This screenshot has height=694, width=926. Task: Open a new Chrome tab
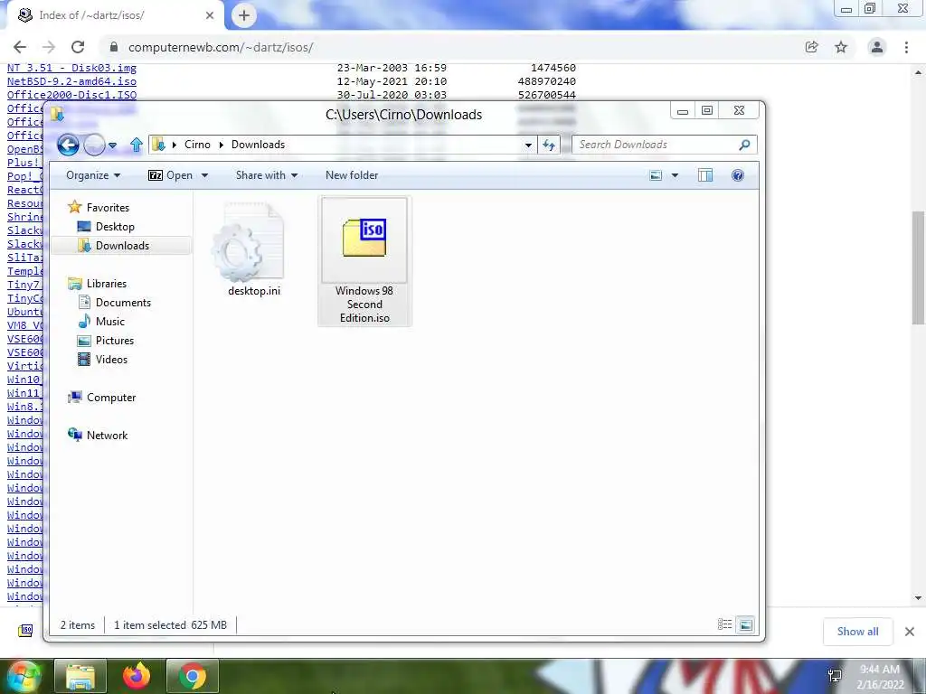[x=244, y=15]
